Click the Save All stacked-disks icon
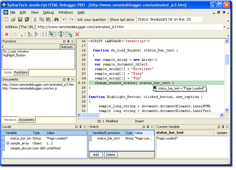This screenshot has width=236, height=170. tap(27, 19)
